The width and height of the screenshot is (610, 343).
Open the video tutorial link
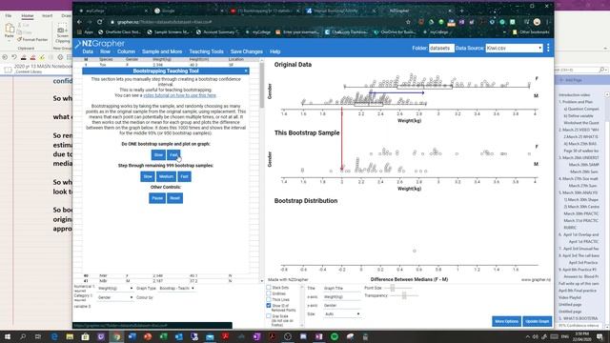[x=179, y=95]
